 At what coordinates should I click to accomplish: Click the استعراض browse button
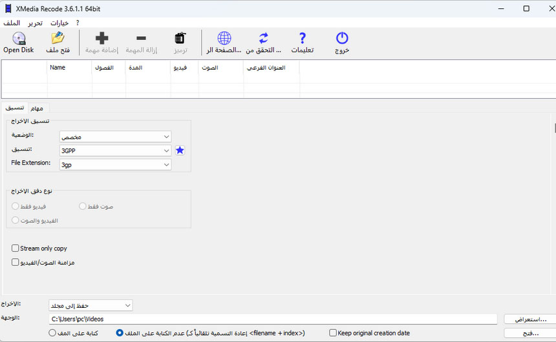coord(530,319)
